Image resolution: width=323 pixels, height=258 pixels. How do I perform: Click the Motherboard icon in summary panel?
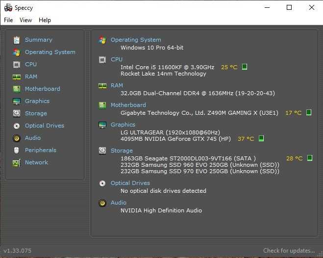pos(102,105)
